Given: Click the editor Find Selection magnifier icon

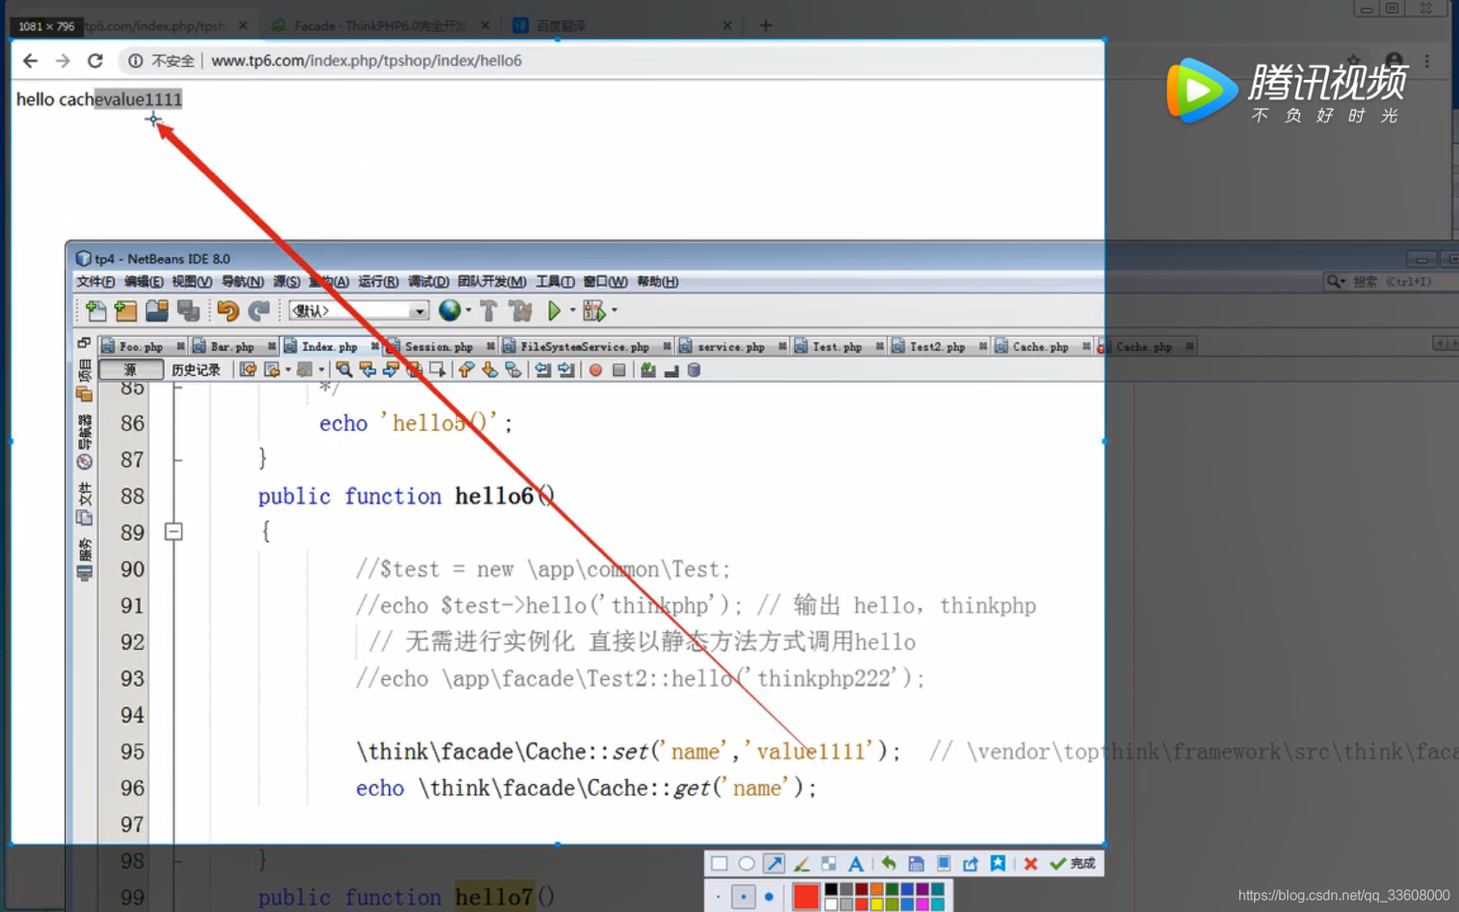Looking at the screenshot, I should pos(344,370).
